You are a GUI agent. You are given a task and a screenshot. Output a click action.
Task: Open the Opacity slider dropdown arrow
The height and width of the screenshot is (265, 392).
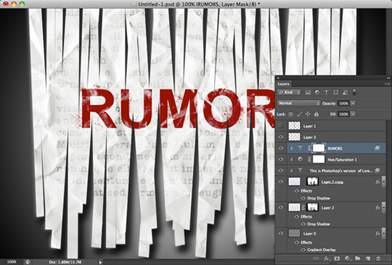(x=353, y=103)
